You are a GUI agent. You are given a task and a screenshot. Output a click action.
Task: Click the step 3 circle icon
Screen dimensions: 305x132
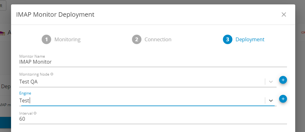227,39
